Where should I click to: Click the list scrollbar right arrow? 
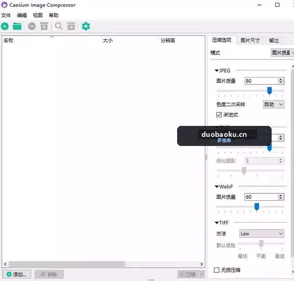tap(202, 264)
